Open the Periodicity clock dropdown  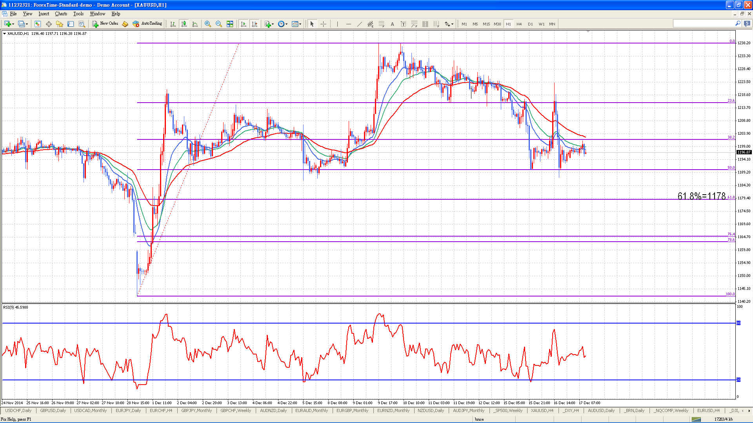pos(283,24)
